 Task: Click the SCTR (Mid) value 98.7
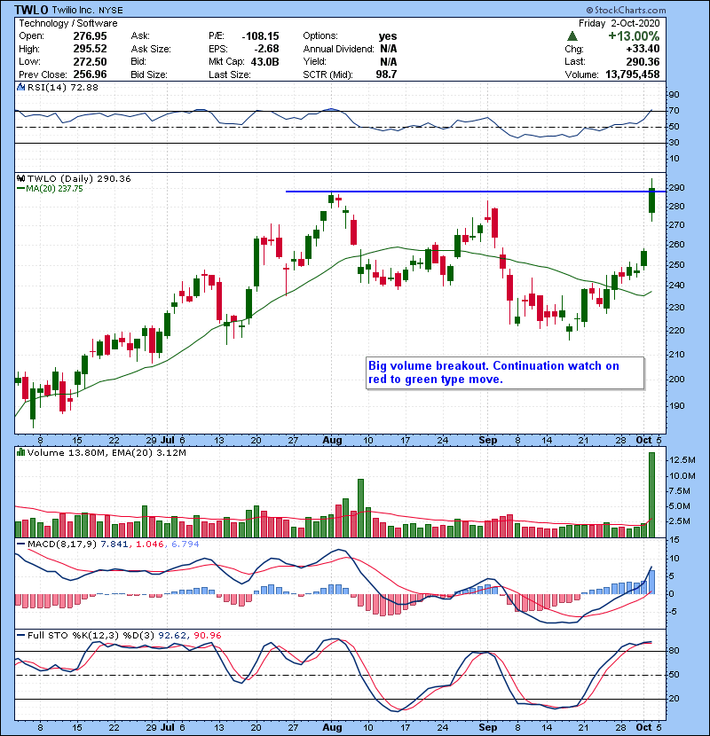point(386,74)
